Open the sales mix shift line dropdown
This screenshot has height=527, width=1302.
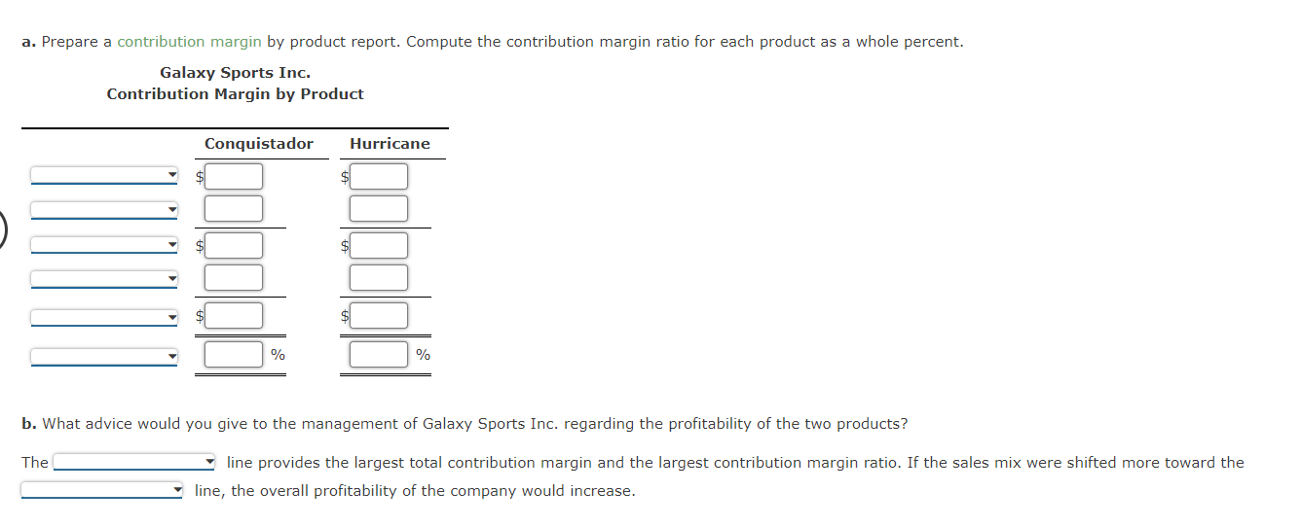(102, 491)
